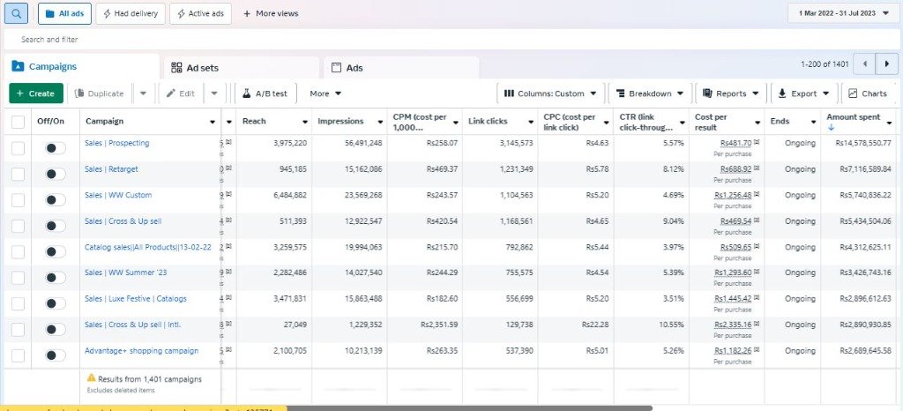
Task: Click the warning icon near Results from 1,401 campaigns
Action: pos(91,378)
